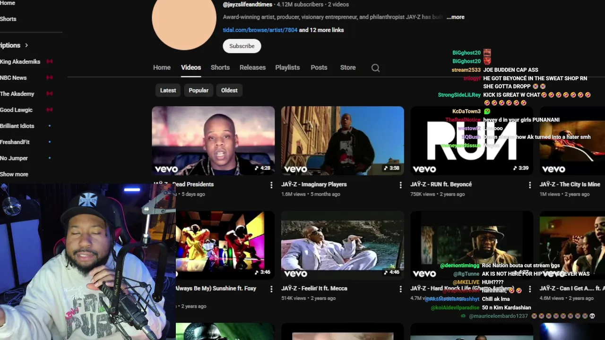Screen dimensions: 605x340
Task: Play the Imaginary Players video thumbnail
Action: pos(343,141)
